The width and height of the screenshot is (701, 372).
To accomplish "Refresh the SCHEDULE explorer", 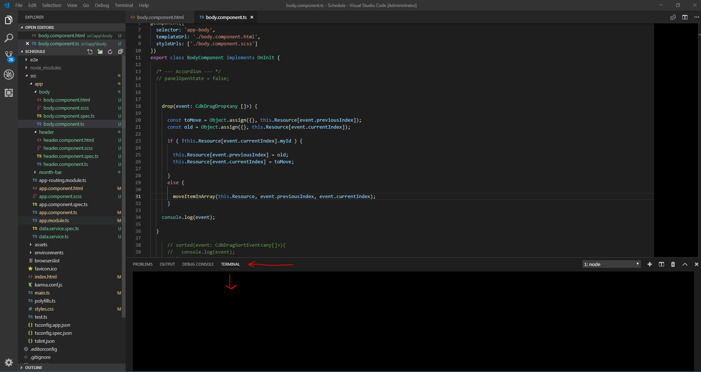I will pyautogui.click(x=110, y=52).
